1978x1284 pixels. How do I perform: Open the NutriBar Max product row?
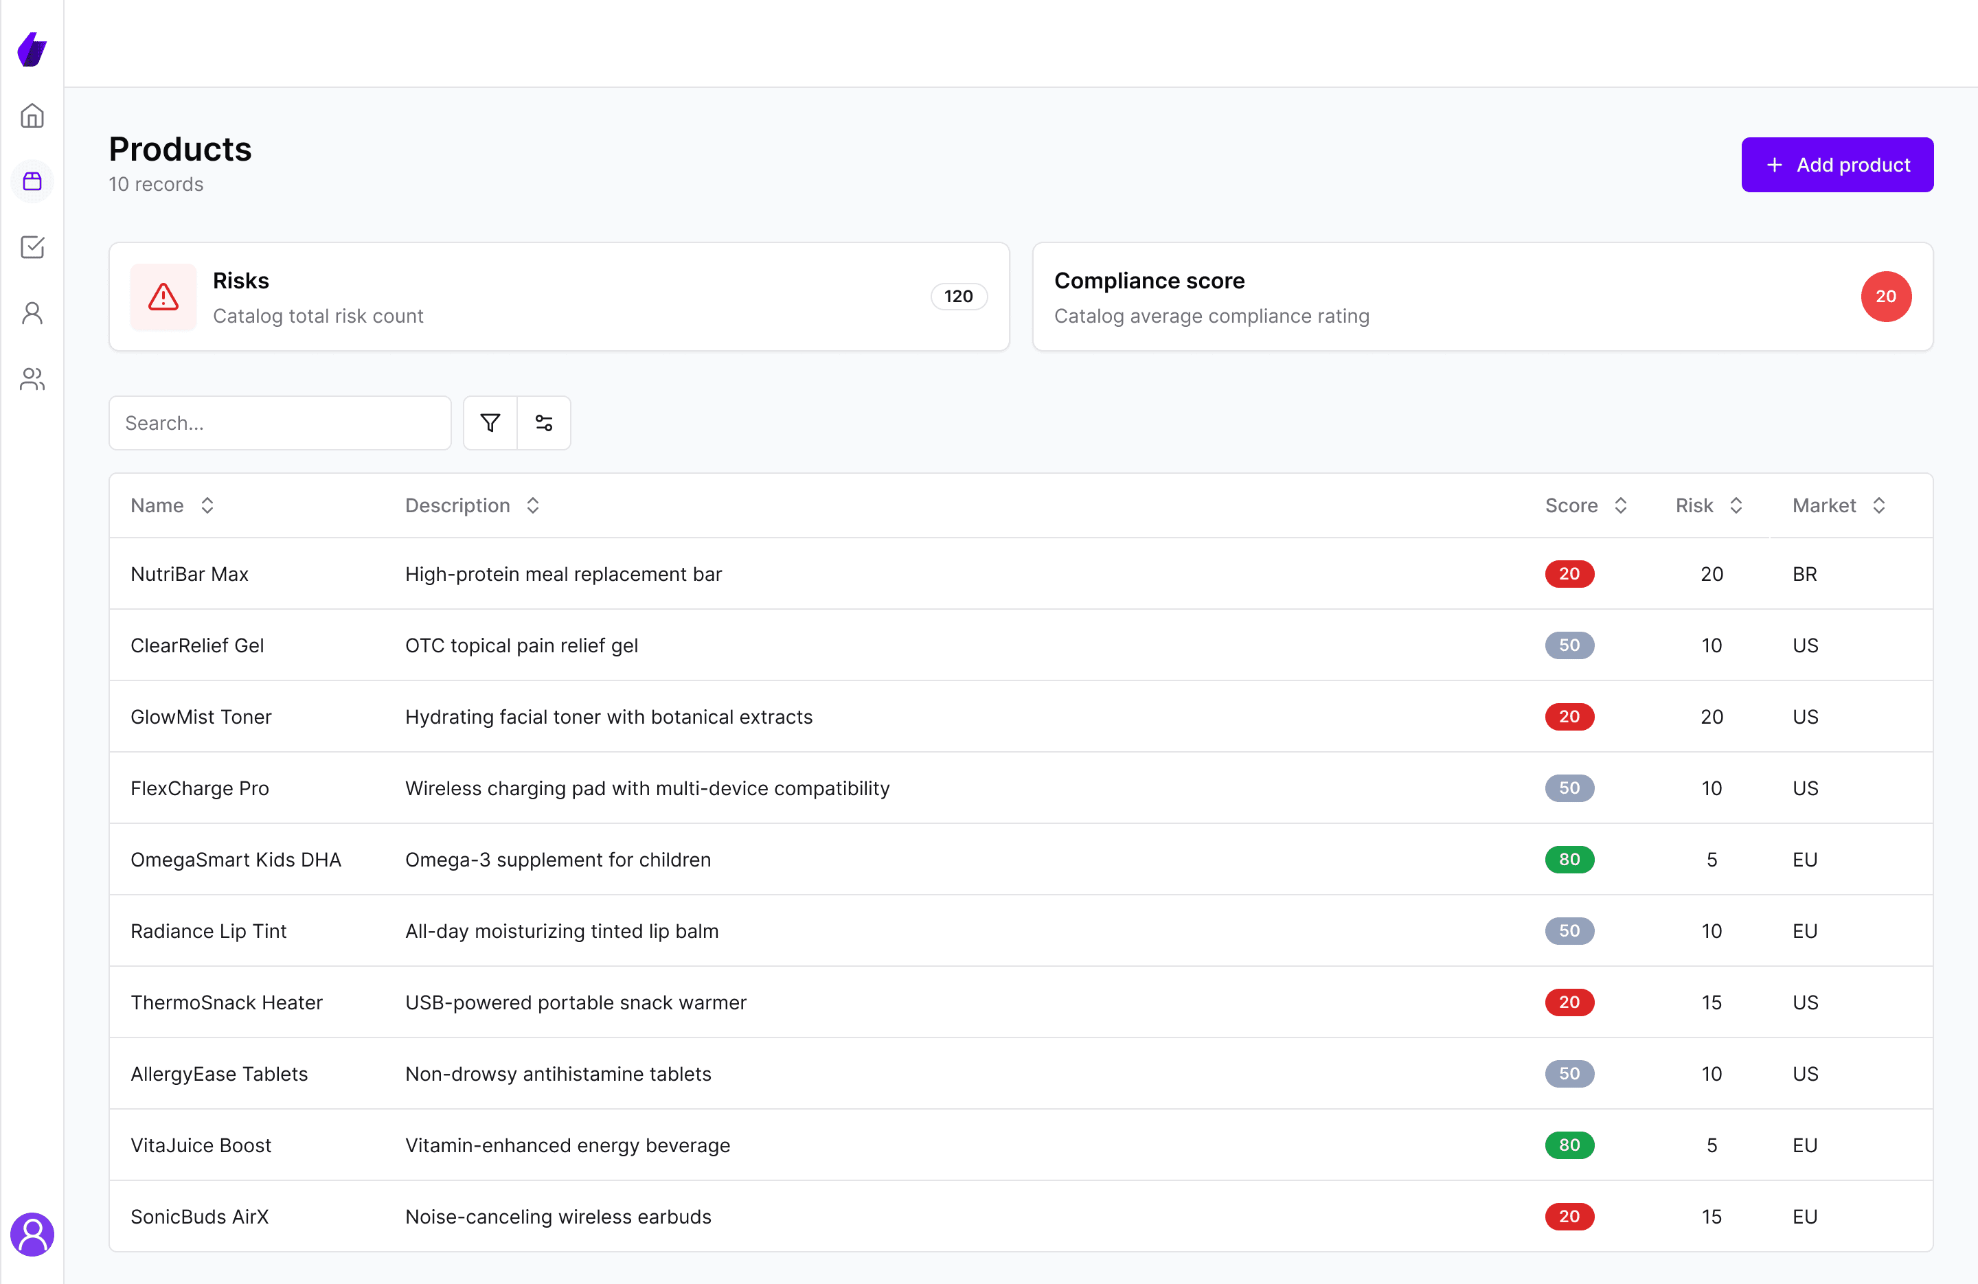tap(190, 574)
